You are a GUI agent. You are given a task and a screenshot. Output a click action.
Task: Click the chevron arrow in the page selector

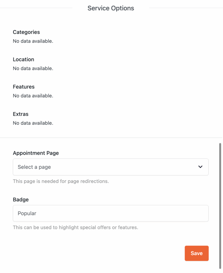point(200,167)
